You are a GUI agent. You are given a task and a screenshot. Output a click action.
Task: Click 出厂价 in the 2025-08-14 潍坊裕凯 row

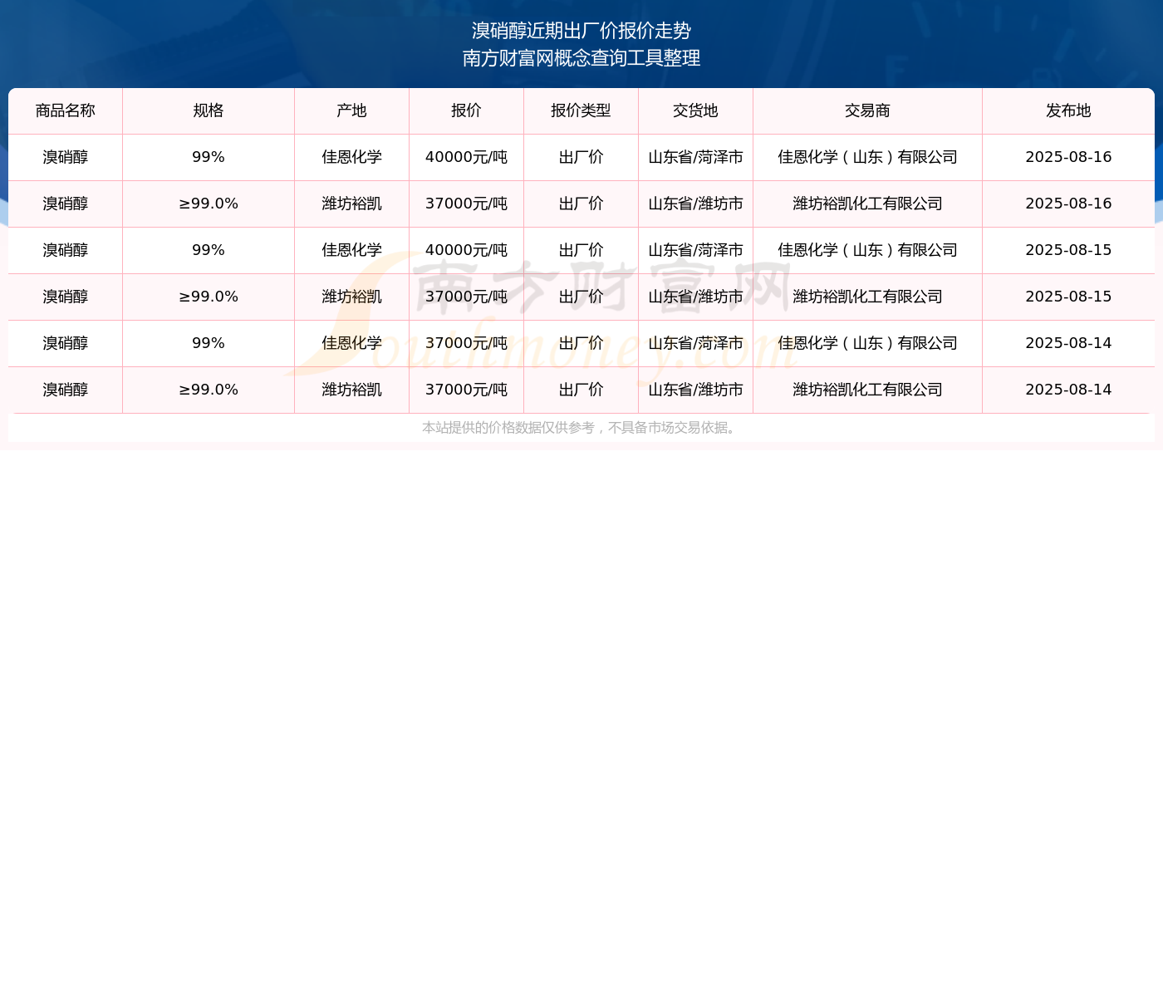(581, 390)
